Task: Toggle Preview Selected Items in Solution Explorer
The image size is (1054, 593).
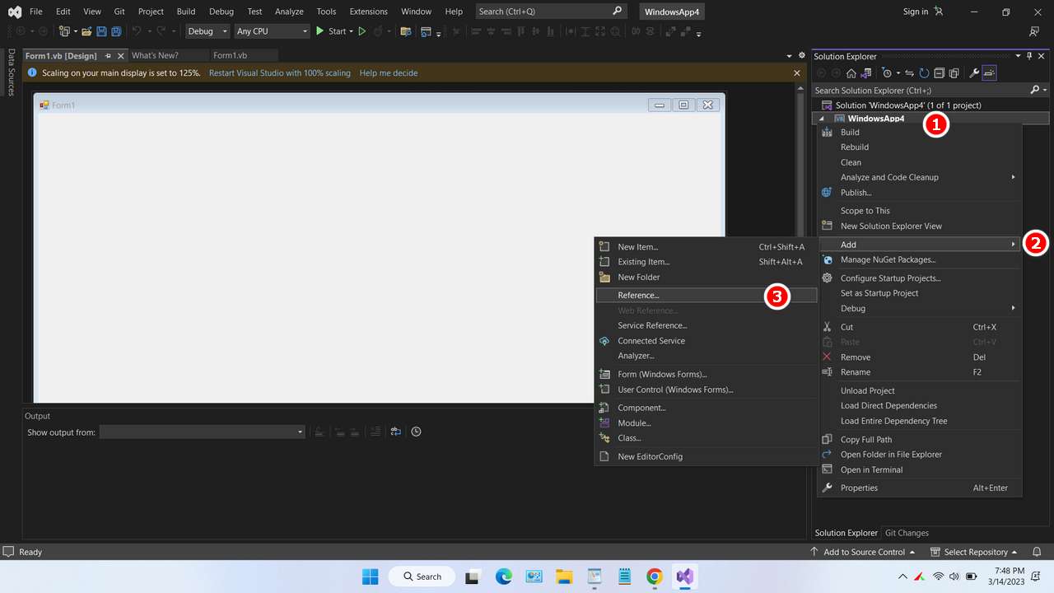Action: (x=989, y=73)
